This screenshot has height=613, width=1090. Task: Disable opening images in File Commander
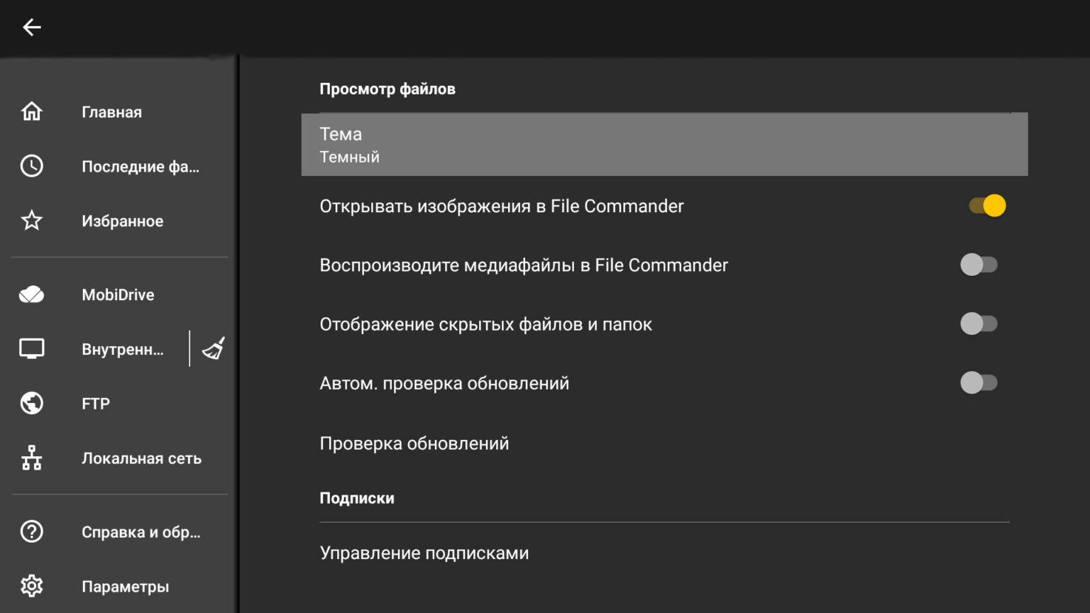[987, 206]
